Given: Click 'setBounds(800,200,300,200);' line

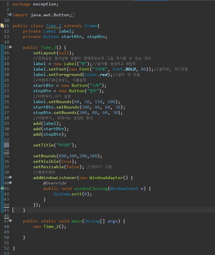Looking at the screenshot, I should [x=68, y=156].
